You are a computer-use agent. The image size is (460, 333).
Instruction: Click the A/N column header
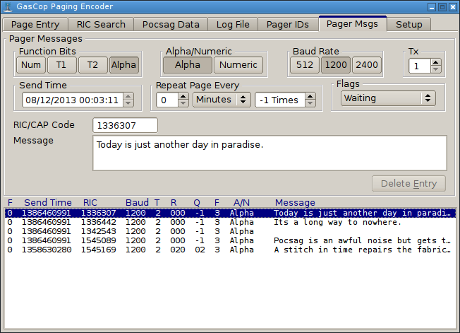[x=241, y=202]
